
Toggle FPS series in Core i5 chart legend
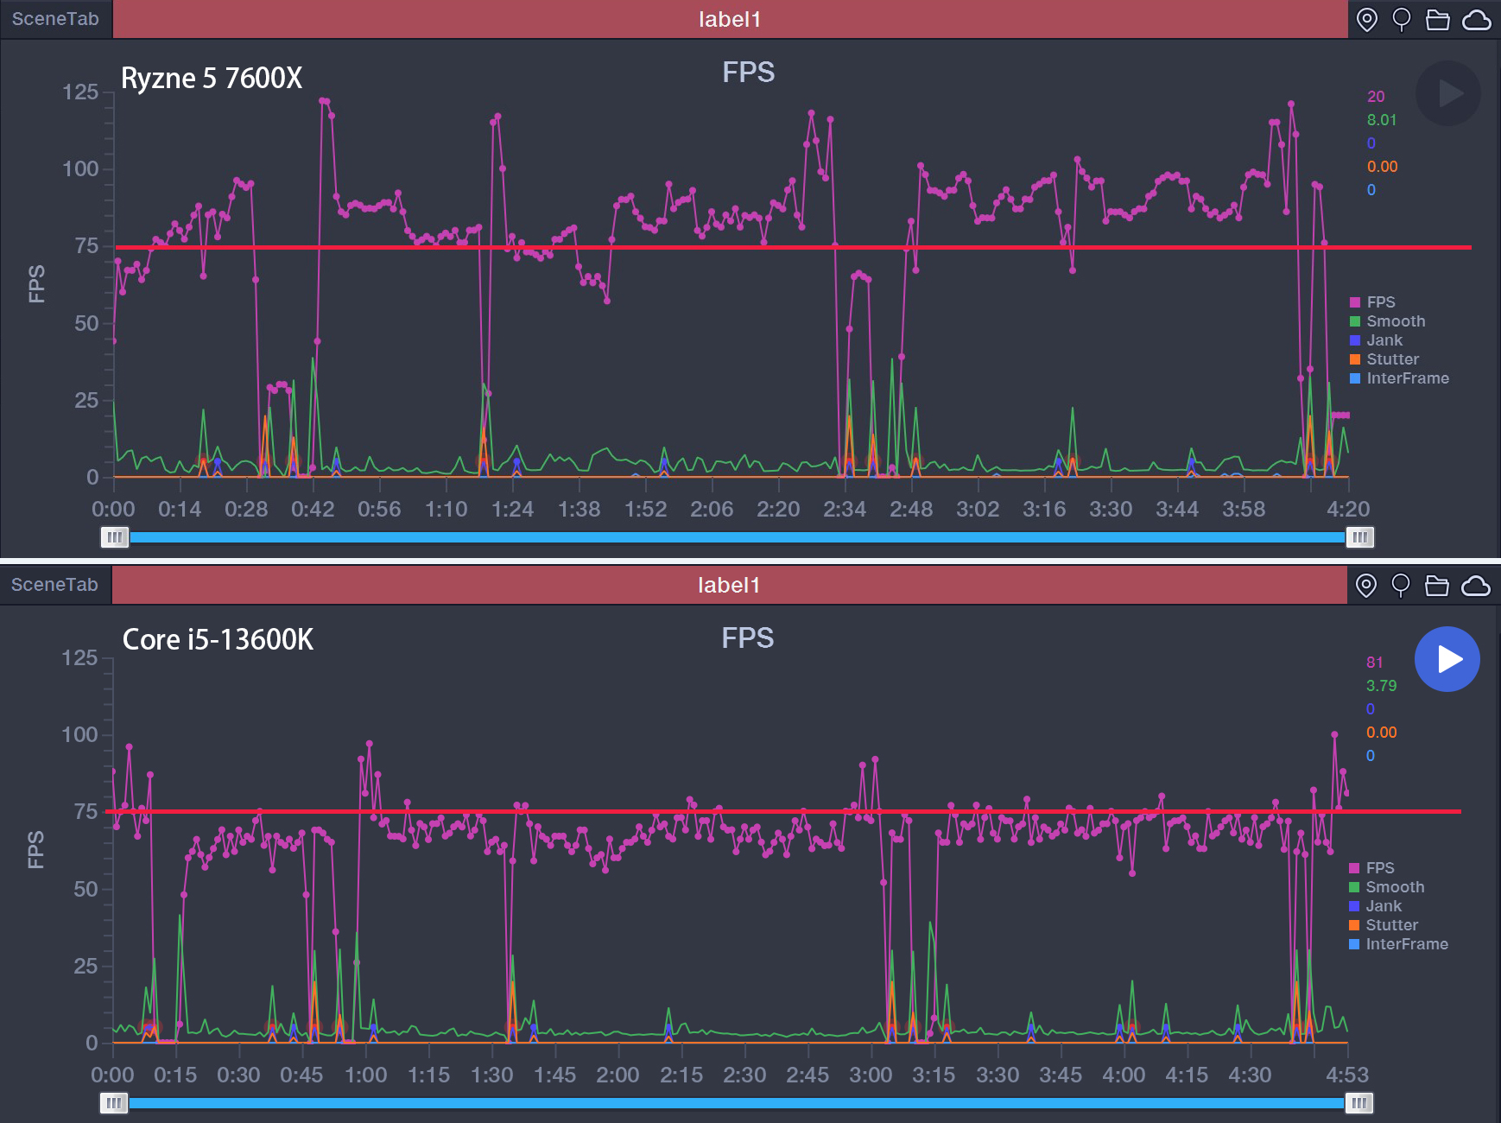coord(1372,867)
